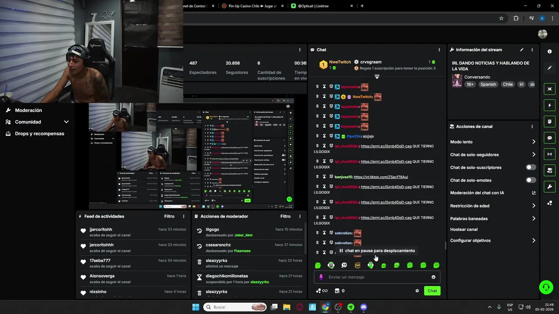Open OBS from the taskbar
The height and width of the screenshot is (314, 559).
[x=338, y=307]
